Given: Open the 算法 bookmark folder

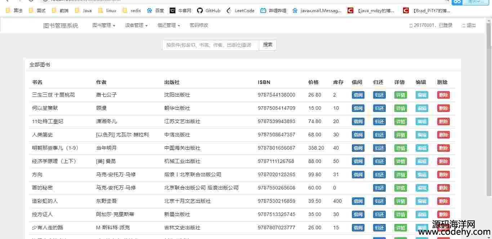Looking at the screenshot, I should tap(14, 11).
